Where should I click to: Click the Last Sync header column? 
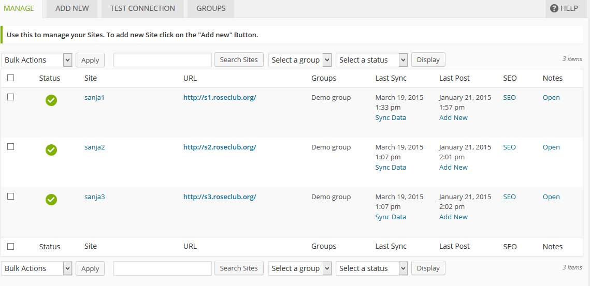click(391, 78)
